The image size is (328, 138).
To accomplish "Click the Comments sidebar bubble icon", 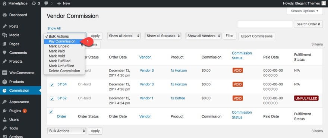I will [4, 53].
